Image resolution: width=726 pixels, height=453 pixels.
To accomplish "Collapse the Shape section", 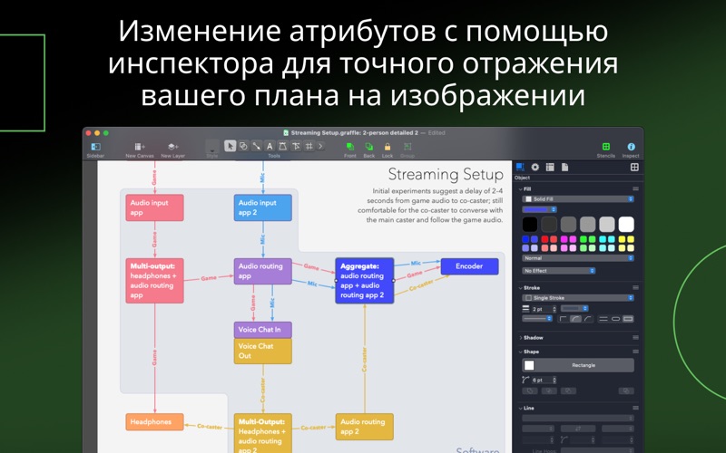I will [520, 352].
